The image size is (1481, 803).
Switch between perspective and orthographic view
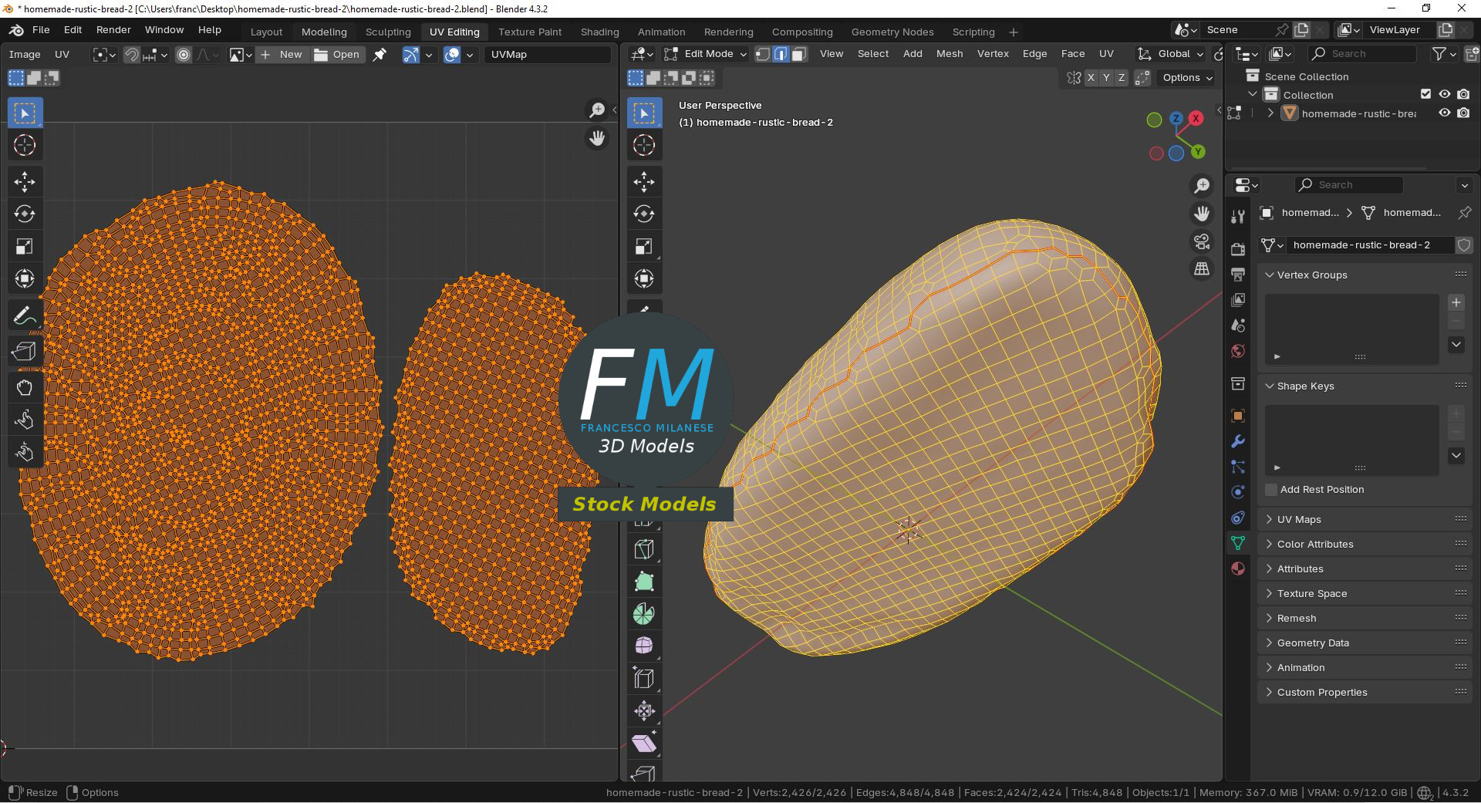pyautogui.click(x=1202, y=269)
